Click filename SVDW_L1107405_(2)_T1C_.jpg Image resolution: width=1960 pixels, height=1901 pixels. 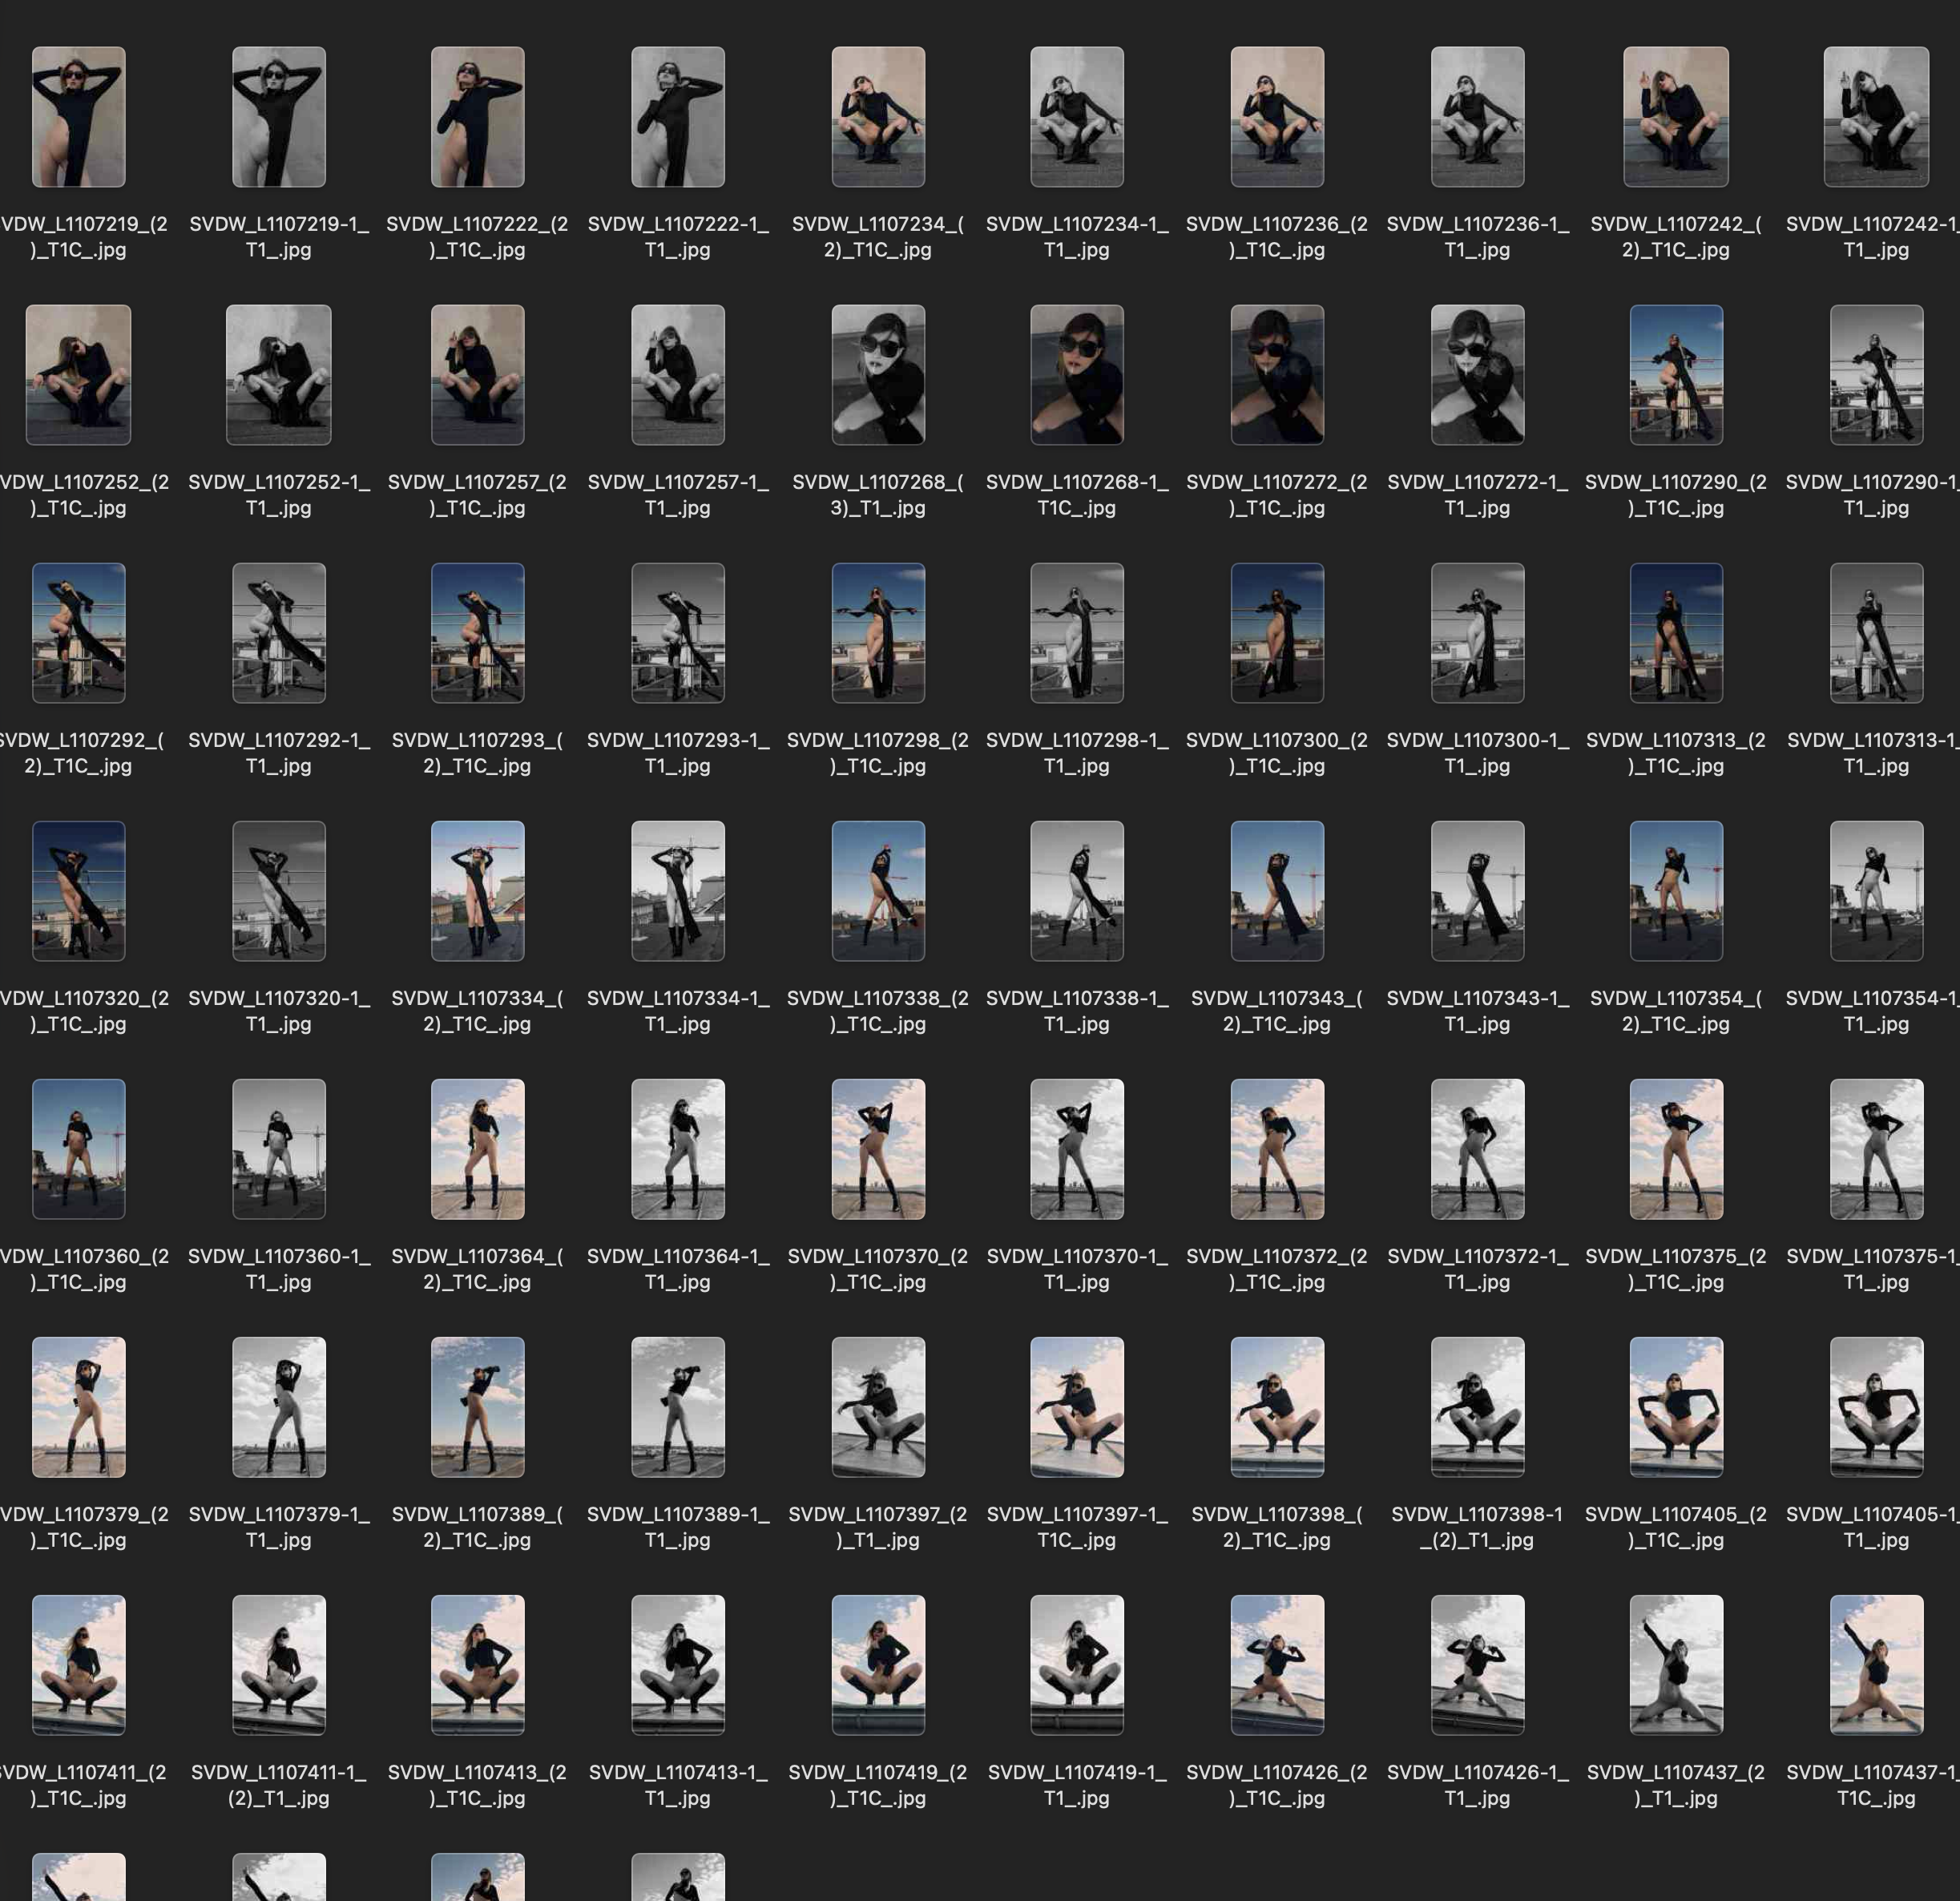(x=1676, y=1527)
